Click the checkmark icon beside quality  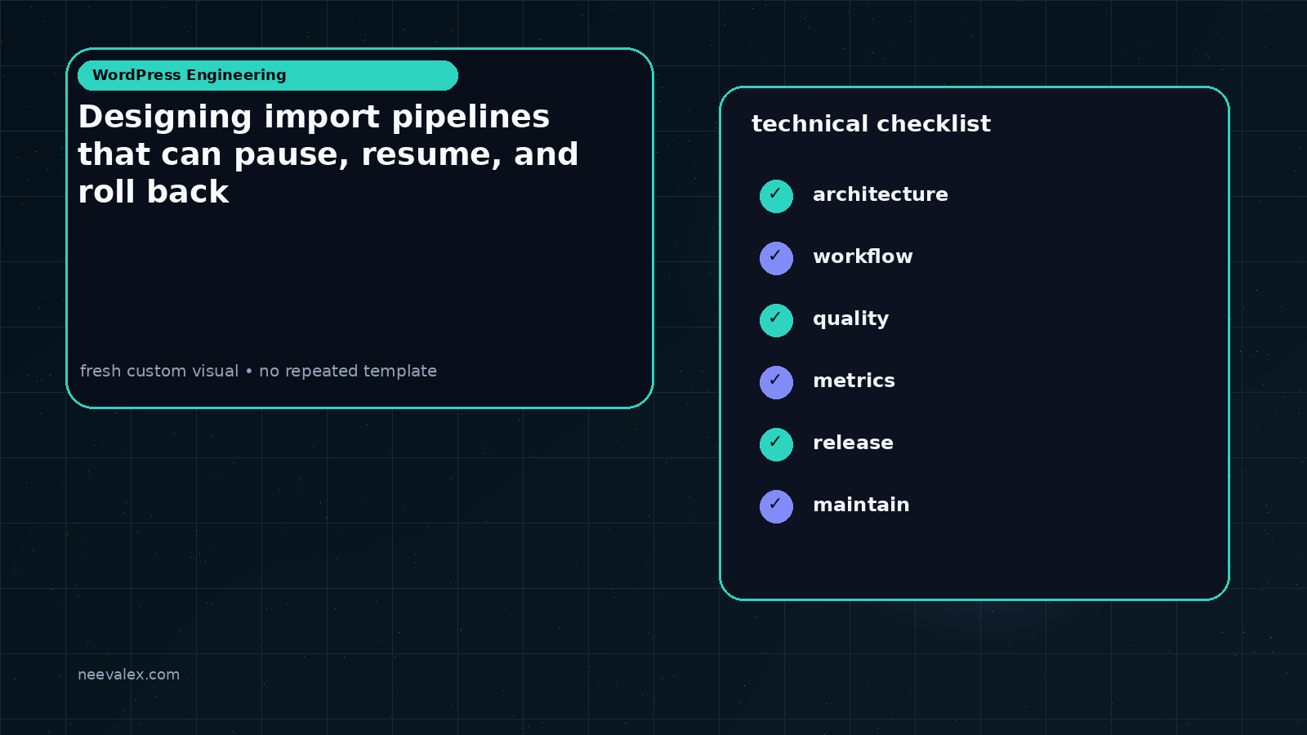pos(776,320)
